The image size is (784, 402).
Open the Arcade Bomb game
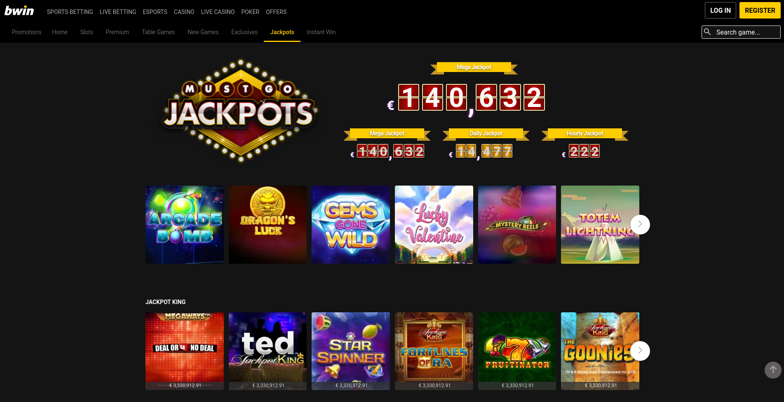(185, 225)
